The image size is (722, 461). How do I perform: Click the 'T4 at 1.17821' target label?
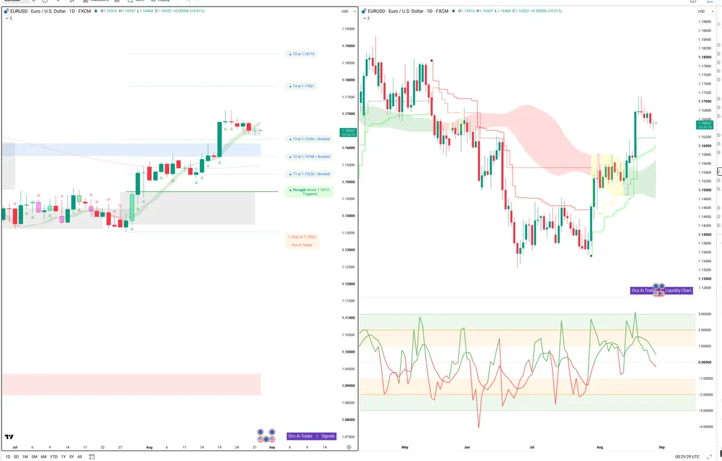click(x=302, y=86)
